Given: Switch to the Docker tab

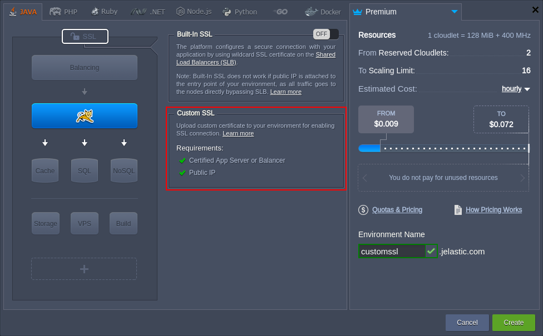Looking at the screenshot, I should (323, 11).
